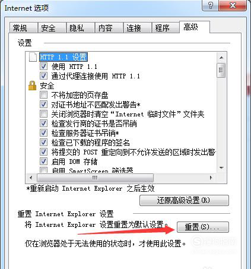Click the help question mark button

coord(211,5)
